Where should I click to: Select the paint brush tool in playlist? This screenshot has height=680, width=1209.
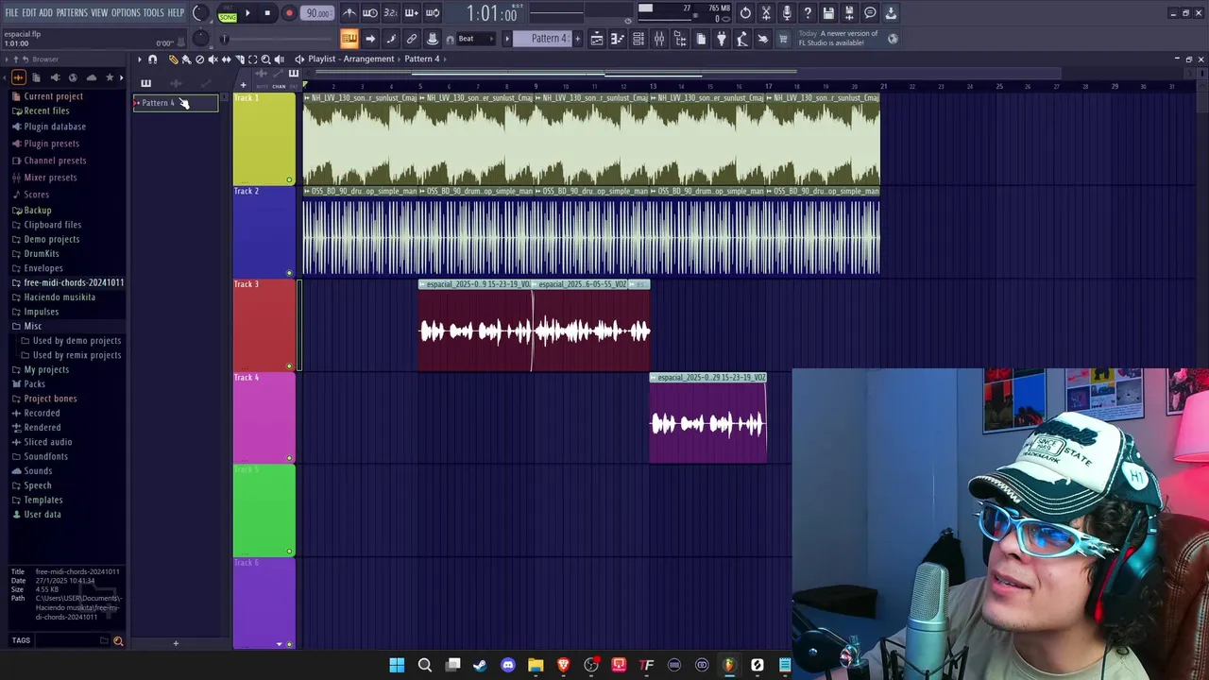coord(186,59)
